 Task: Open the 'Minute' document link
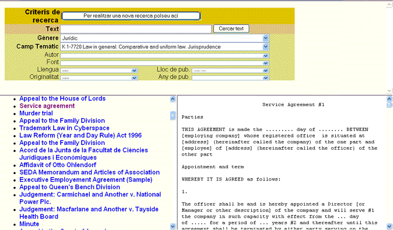click(x=29, y=224)
